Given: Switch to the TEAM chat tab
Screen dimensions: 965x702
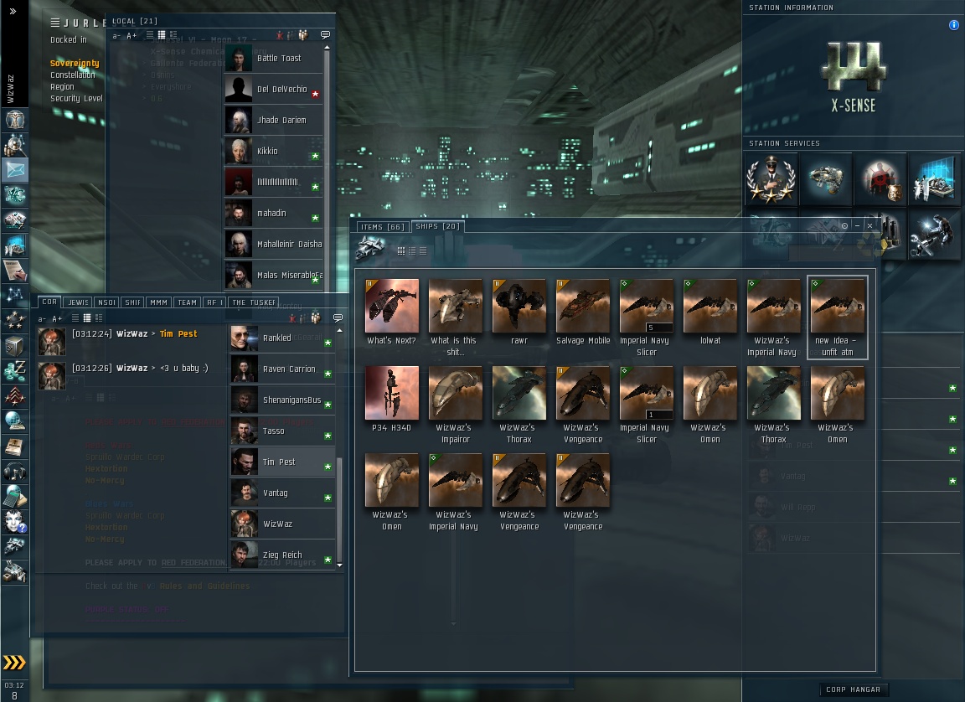Looking at the screenshot, I should [x=187, y=302].
